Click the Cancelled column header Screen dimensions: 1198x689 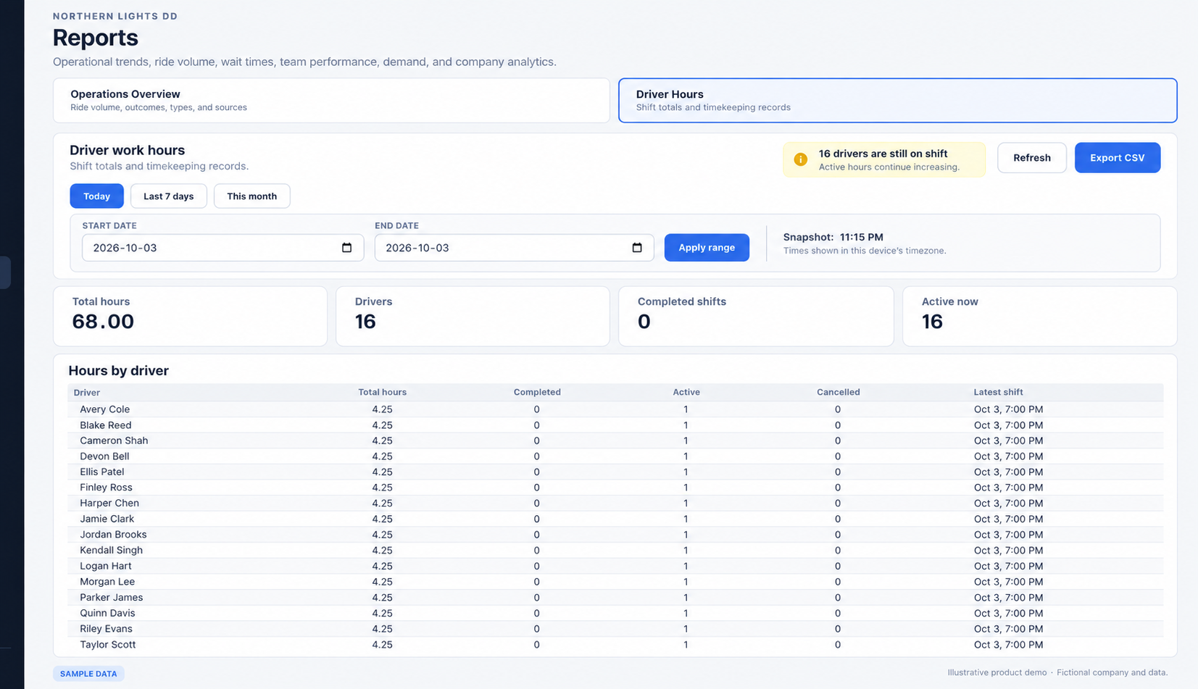click(838, 392)
